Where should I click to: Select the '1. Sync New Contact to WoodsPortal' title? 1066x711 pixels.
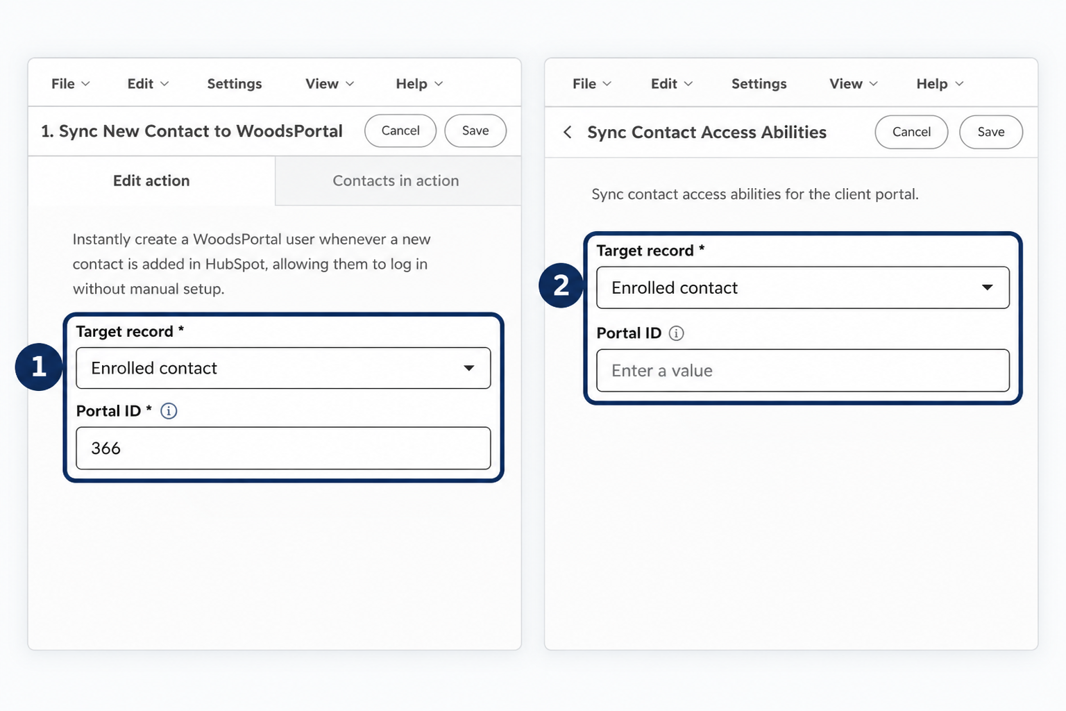192,131
